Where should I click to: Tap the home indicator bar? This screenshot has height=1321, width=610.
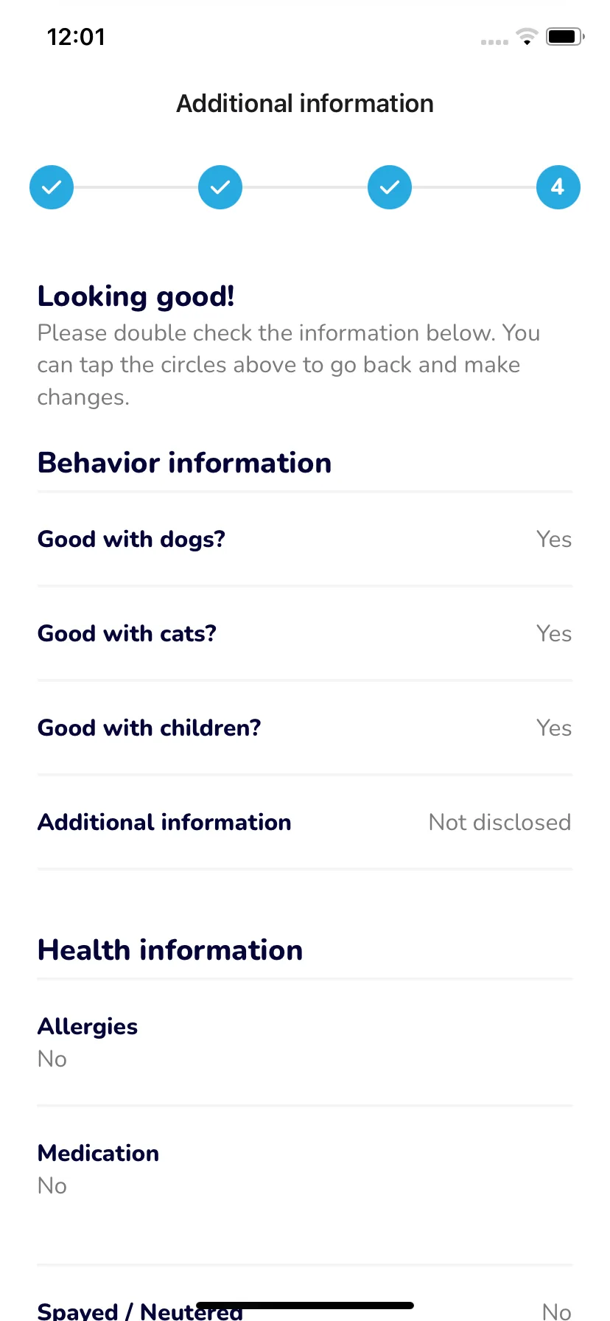click(305, 1306)
